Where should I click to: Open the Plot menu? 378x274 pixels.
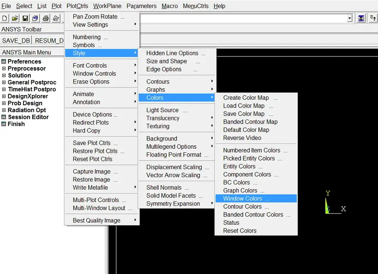coord(57,6)
